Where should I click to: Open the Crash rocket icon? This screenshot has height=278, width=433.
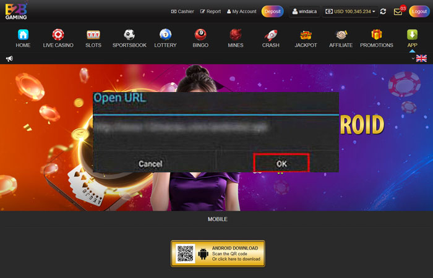[x=270, y=35]
